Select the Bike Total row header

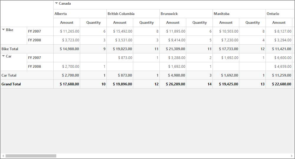(27, 49)
